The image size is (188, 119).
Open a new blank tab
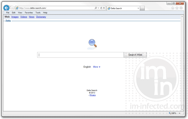pos(142,8)
